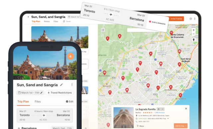
Task: Click the star pin near Sant Adrià de Besòs
Action: point(179,64)
